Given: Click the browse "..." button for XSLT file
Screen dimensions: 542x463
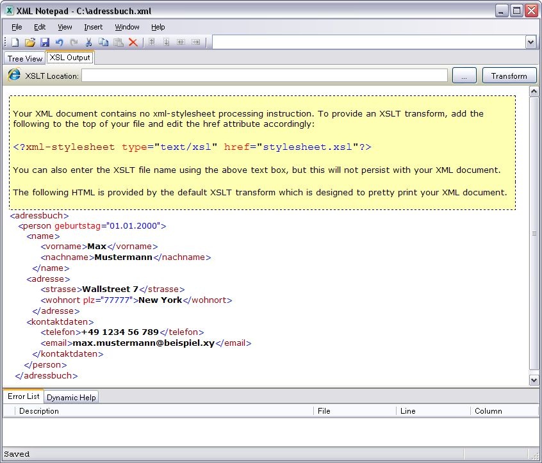Looking at the screenshot, I should pos(464,76).
